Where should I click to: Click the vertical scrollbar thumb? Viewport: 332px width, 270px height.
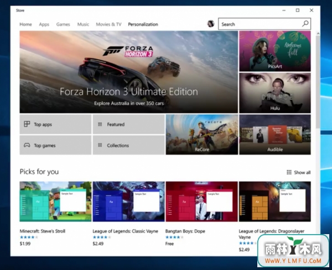(x=318, y=82)
